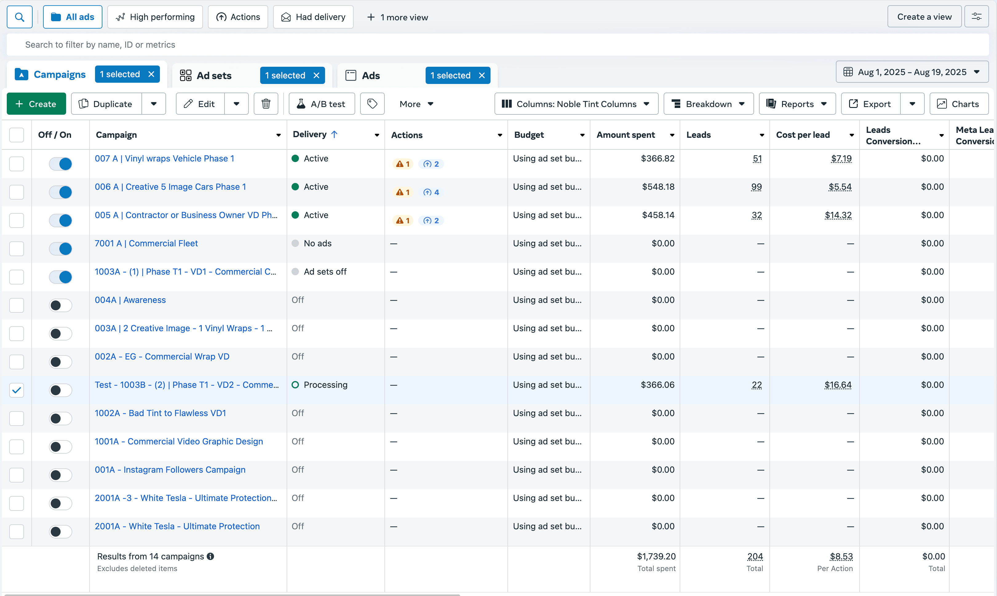Open the Breakdown dropdown

click(x=708, y=104)
